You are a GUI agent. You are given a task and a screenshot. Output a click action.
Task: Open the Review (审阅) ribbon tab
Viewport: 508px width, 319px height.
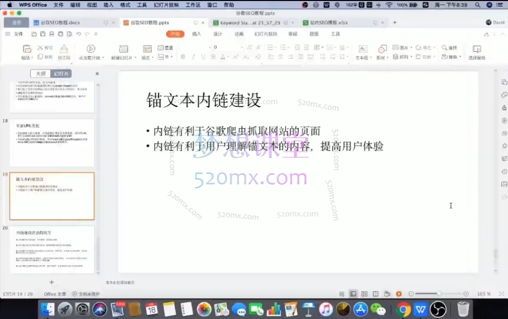pos(293,34)
